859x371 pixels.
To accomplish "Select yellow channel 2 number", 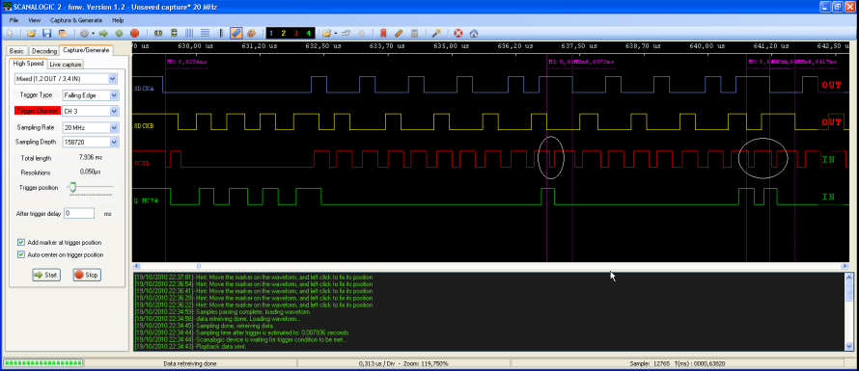I will [x=283, y=34].
